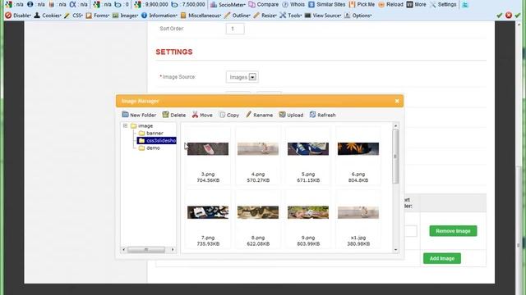Viewport: 526px width, 295px height.
Task: Click the Compare toolbar button
Action: coord(263,5)
